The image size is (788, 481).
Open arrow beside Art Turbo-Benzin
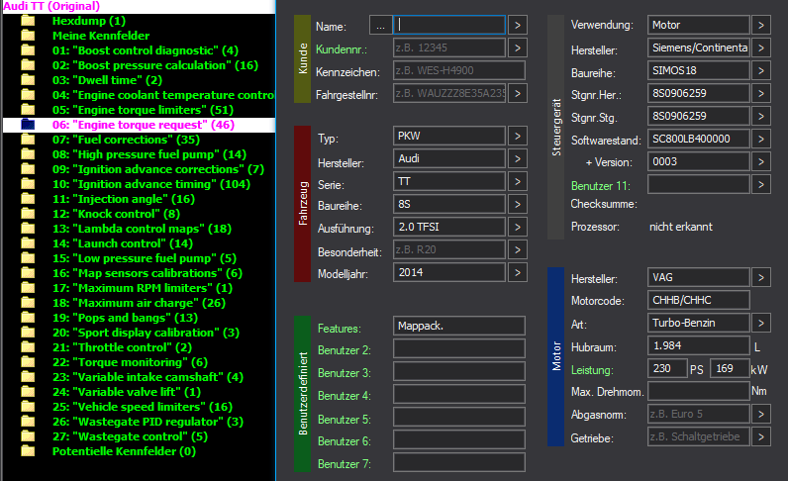[x=761, y=324]
